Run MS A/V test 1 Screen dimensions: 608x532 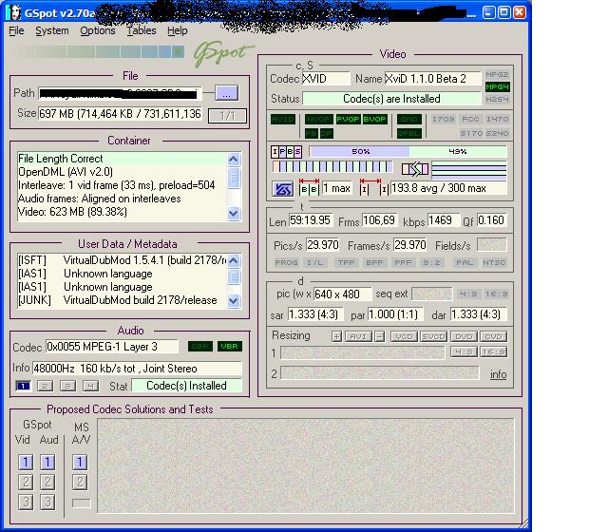click(80, 462)
